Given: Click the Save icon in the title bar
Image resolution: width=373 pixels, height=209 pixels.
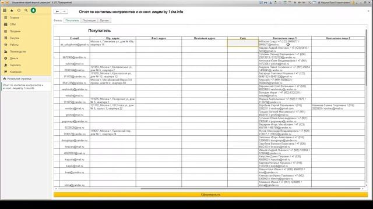Looking at the screenshot, I should (261, 2).
